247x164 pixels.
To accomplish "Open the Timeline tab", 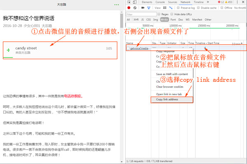I will (199, 2).
